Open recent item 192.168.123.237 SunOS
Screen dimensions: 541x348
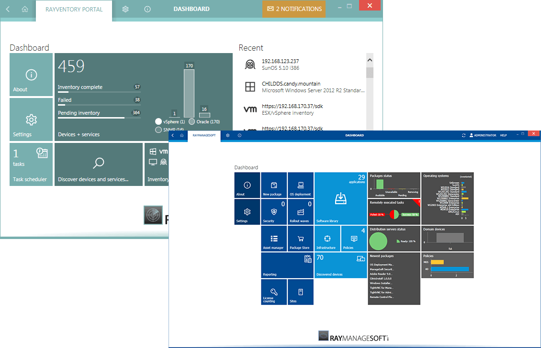(304, 65)
